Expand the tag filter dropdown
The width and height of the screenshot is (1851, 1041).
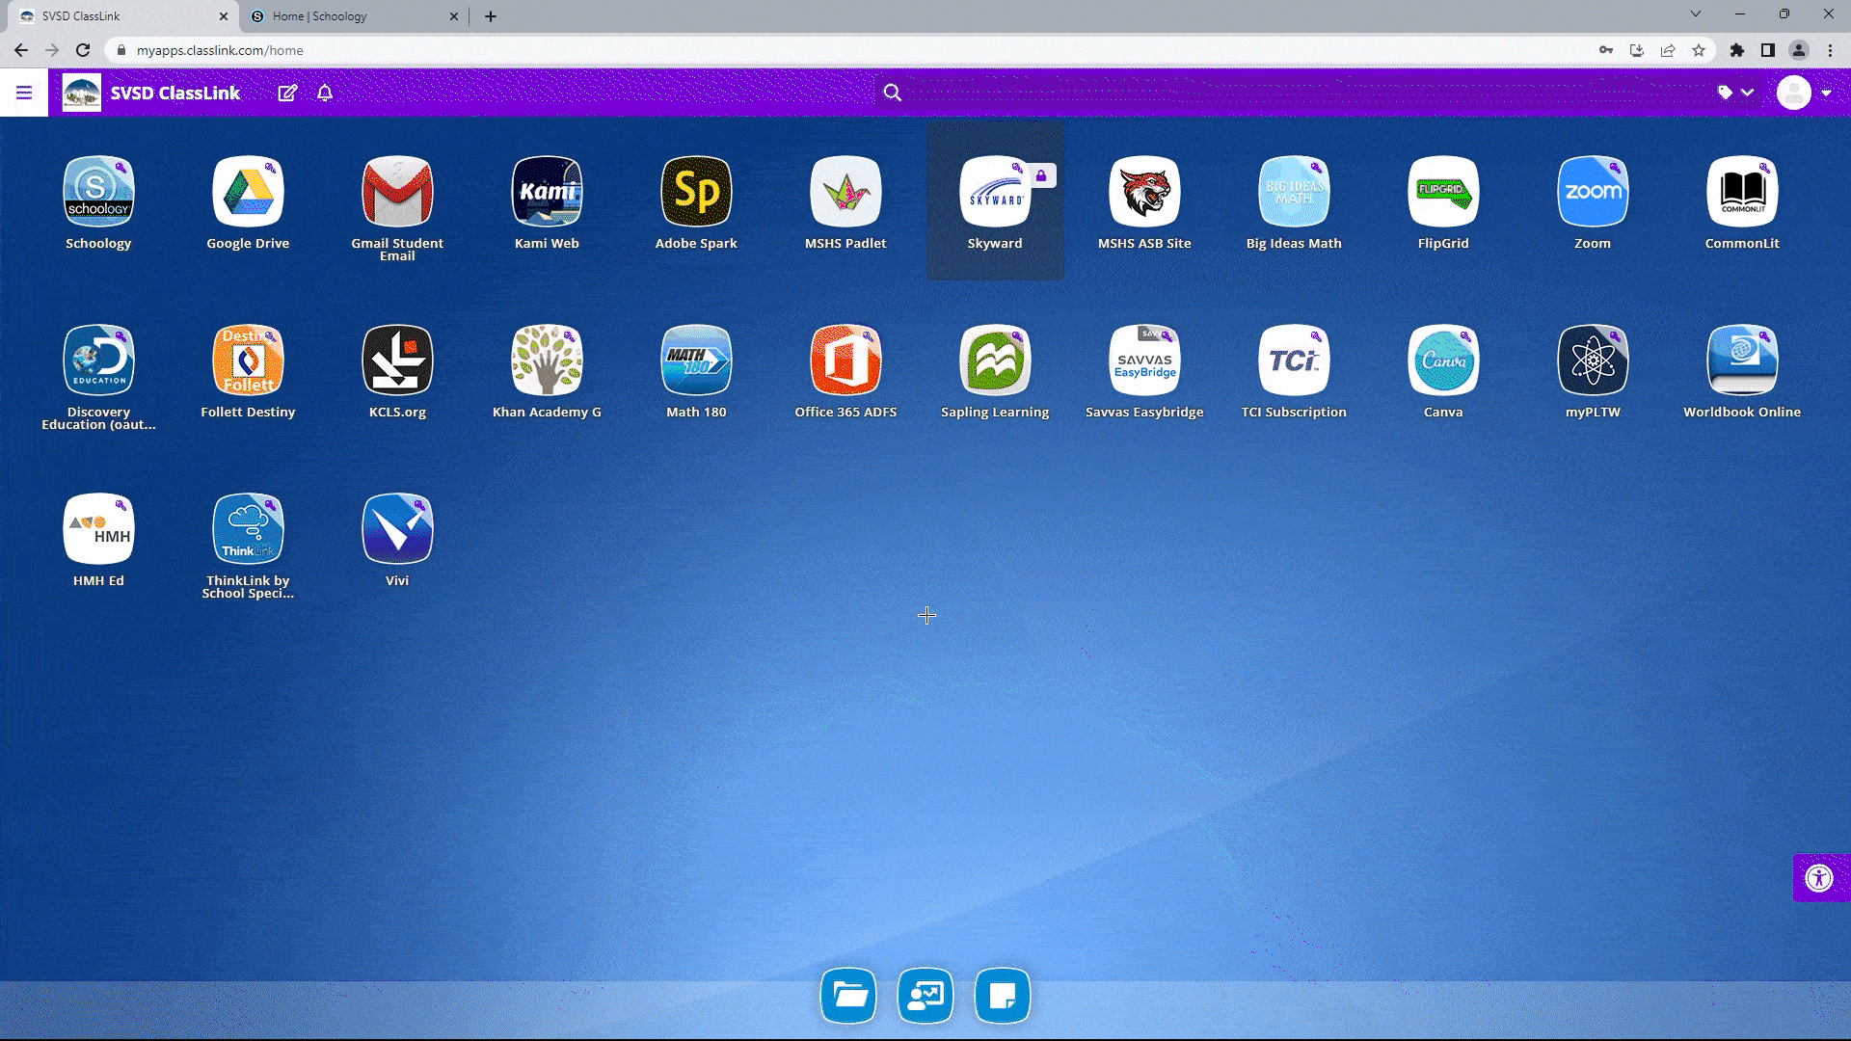(1735, 93)
